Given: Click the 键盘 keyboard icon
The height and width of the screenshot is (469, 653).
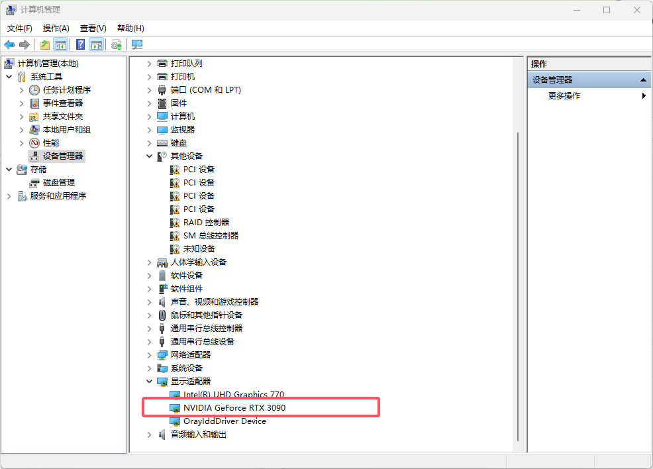Looking at the screenshot, I should (x=162, y=143).
